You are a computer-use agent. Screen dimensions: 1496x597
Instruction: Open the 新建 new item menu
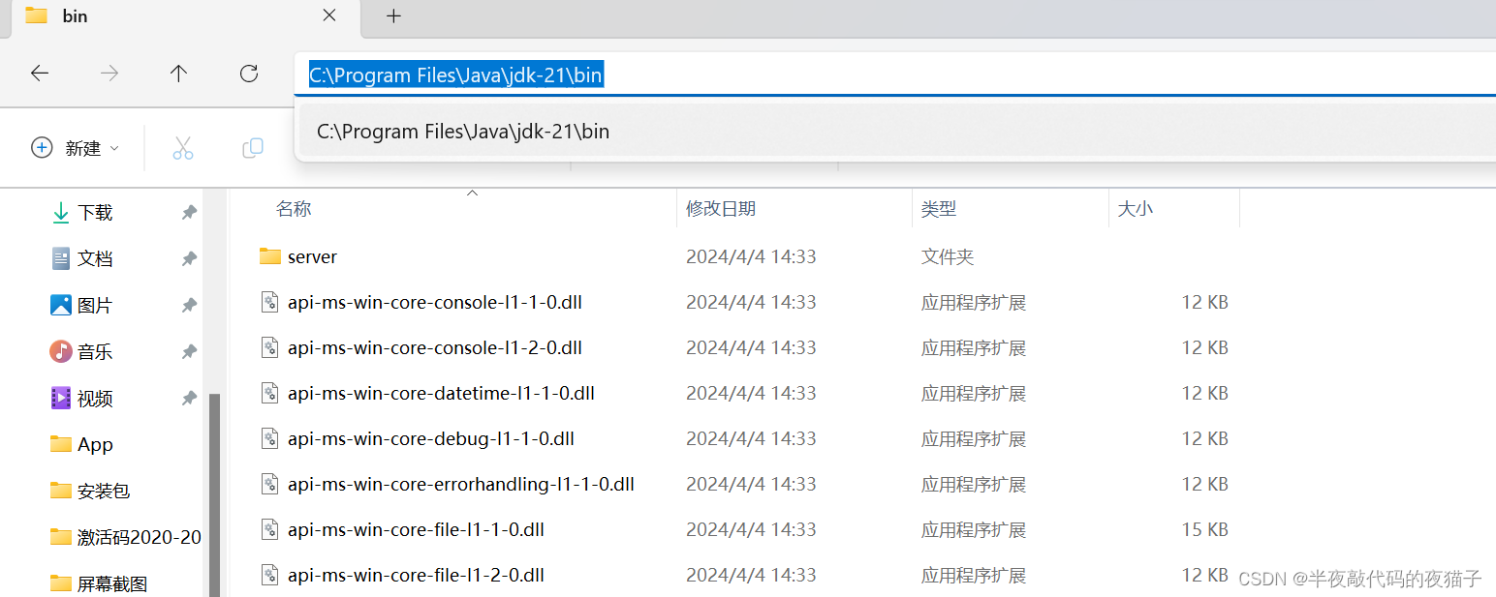click(76, 148)
